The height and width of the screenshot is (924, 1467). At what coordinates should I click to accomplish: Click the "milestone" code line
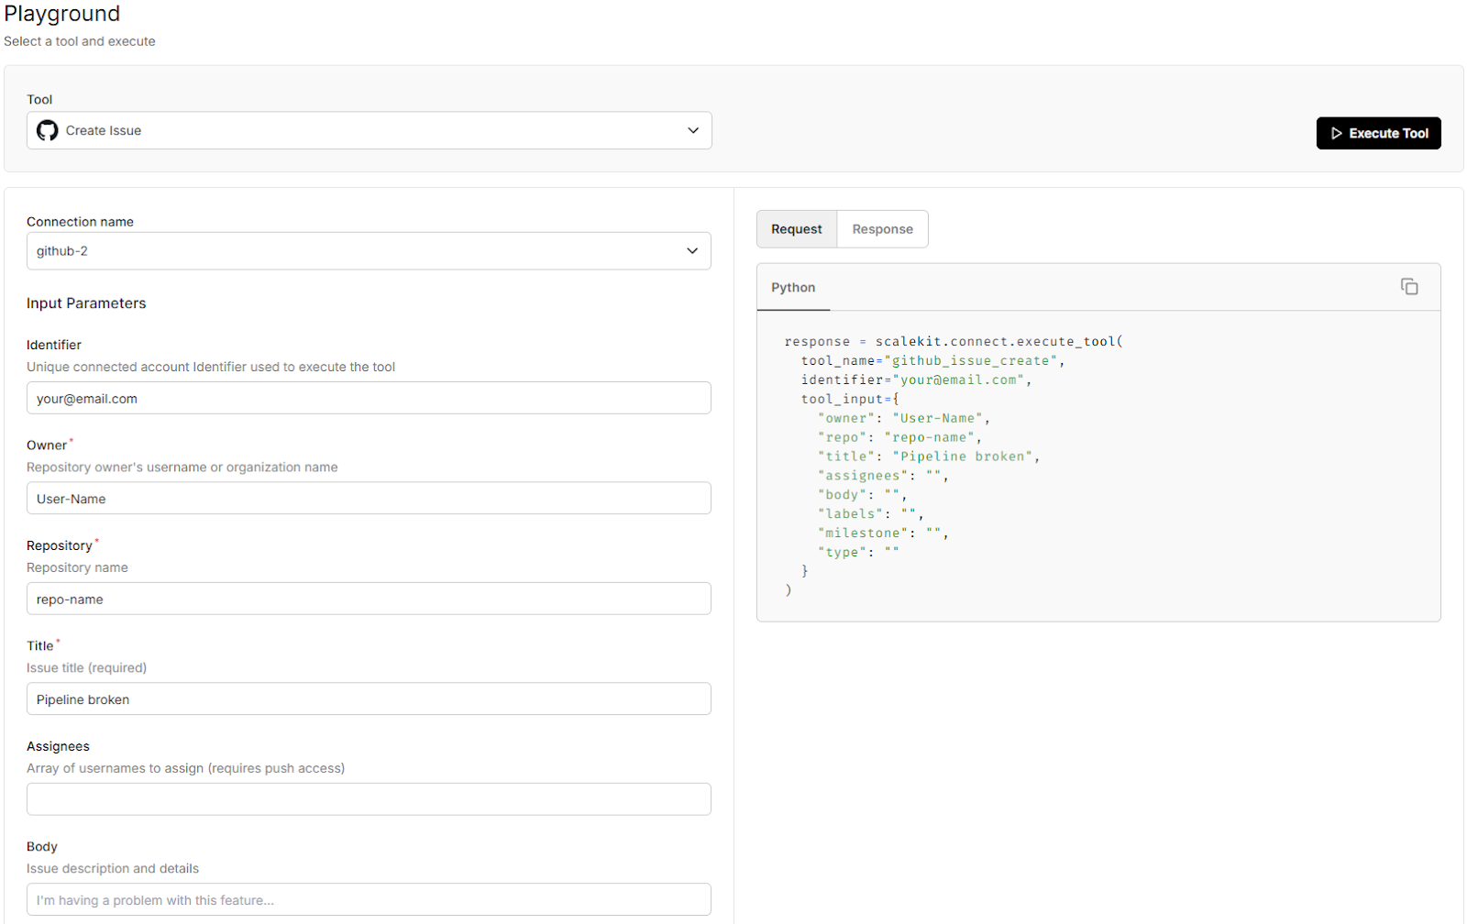coord(883,533)
